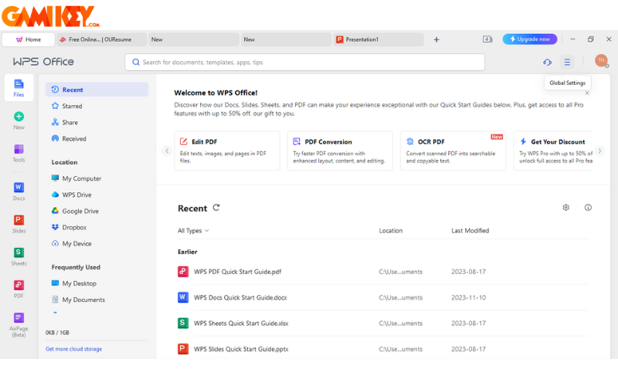This screenshot has width=618, height=386.
Task: Open the Edit PDF card
Action: click(x=227, y=151)
